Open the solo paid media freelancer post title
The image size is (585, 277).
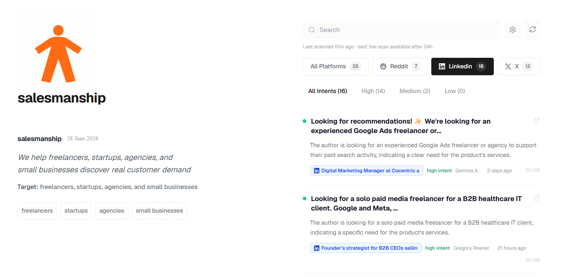(x=416, y=203)
